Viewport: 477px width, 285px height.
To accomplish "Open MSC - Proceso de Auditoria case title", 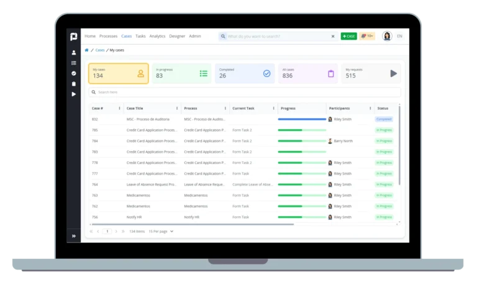I will 148,119.
